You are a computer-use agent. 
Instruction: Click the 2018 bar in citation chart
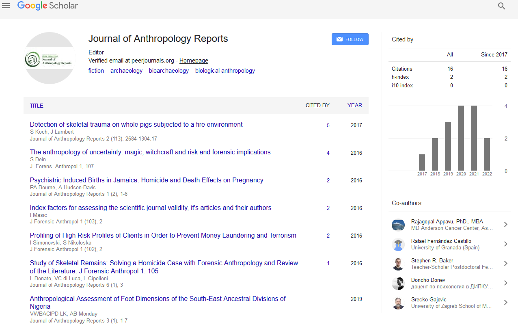[435, 154]
